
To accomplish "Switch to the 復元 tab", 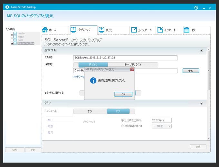I will click(114, 30).
